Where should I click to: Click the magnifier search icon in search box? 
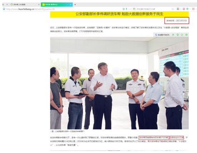173,9
